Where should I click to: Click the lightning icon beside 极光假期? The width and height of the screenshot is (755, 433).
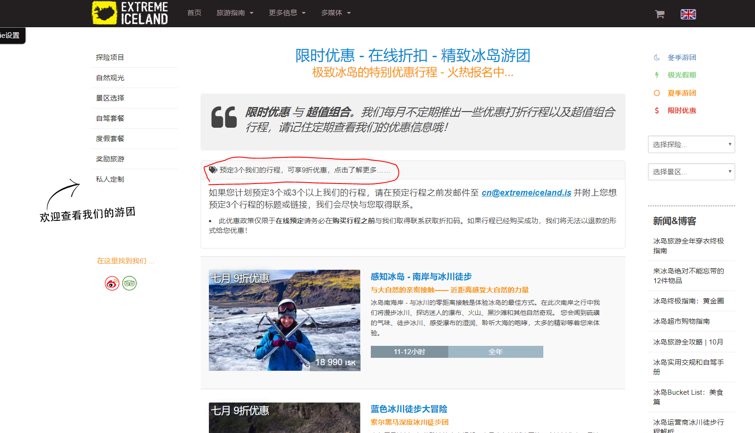657,75
